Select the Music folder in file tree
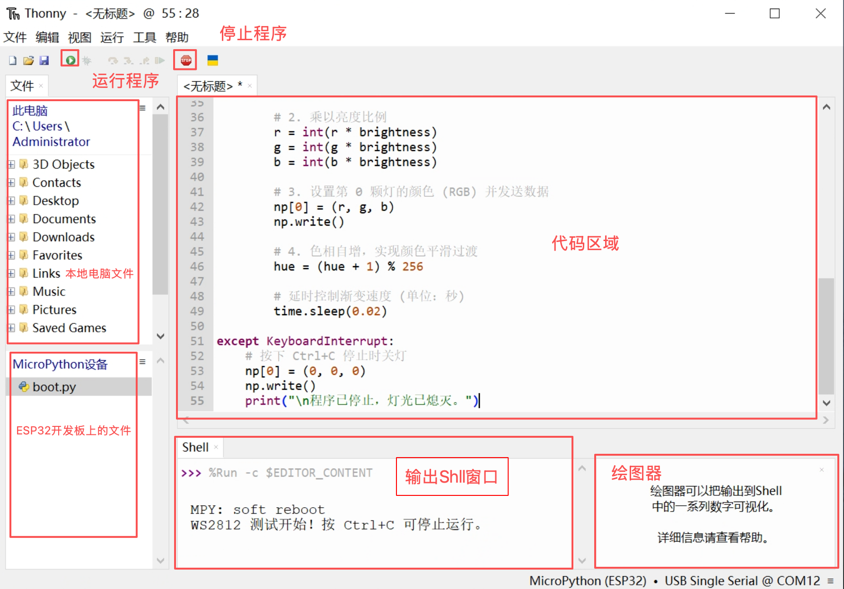Screen dimensions: 844x589 pyautogui.click(x=49, y=292)
